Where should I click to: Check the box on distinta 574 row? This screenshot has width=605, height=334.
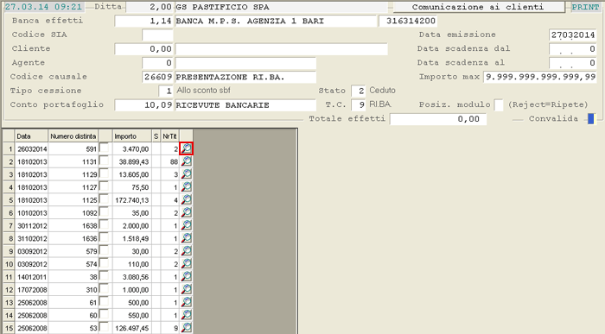(104, 263)
